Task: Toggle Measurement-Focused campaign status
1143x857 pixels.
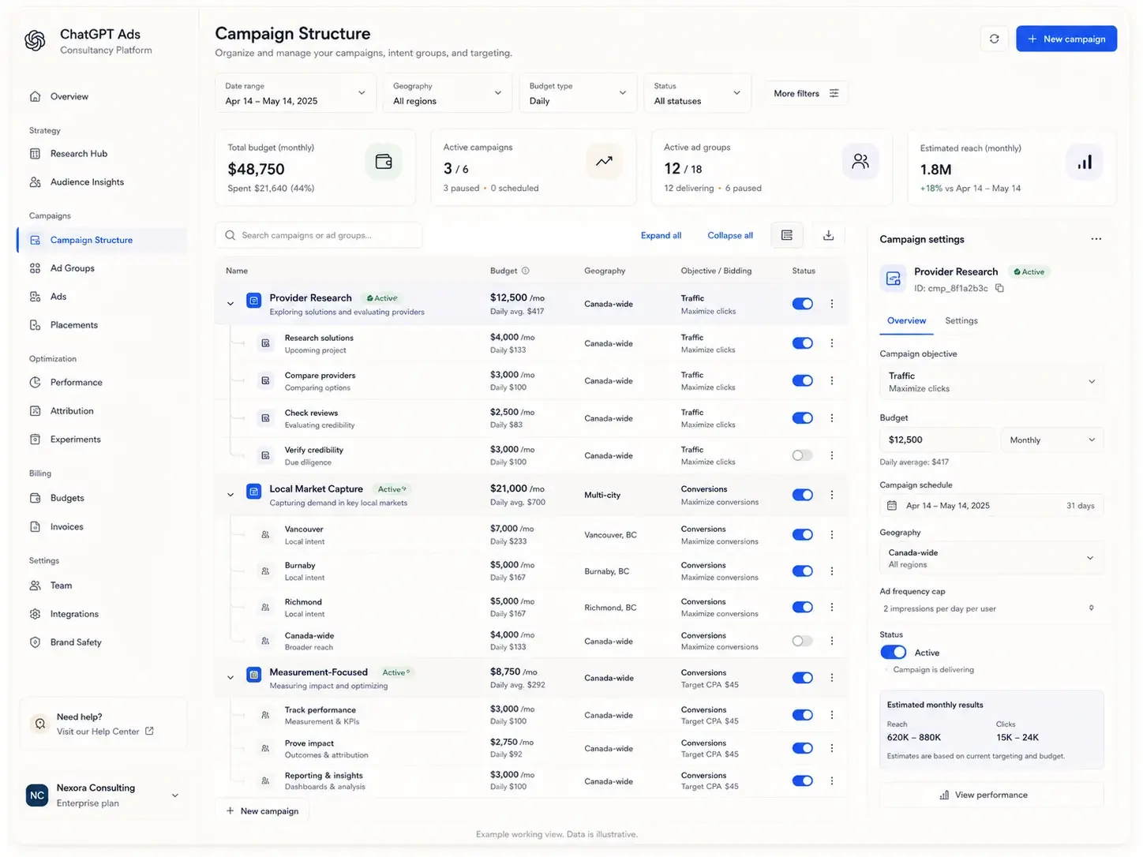Action: tap(803, 678)
